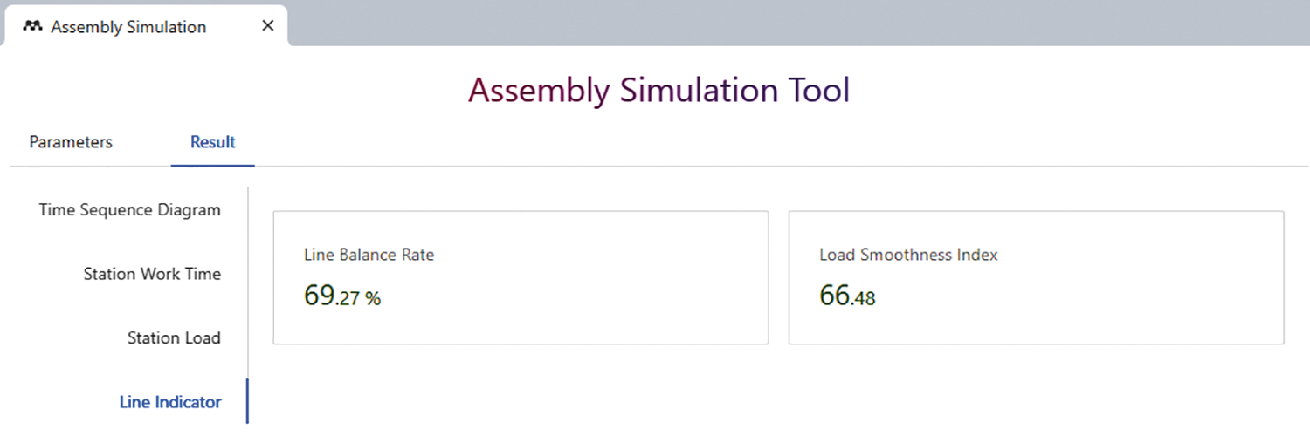
Task: Select the Assembly Simulation window tab title
Action: 128,27
